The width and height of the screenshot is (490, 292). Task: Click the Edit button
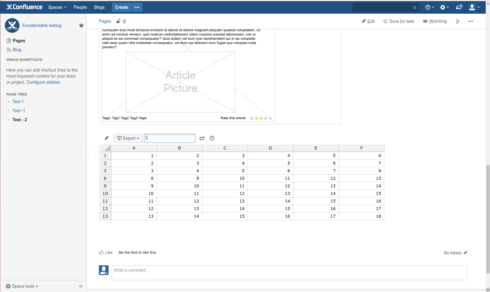point(368,21)
